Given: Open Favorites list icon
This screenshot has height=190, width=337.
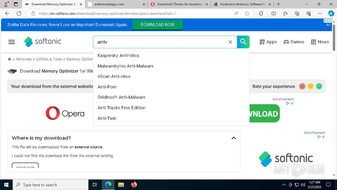Looking at the screenshot, I should click(x=285, y=13).
